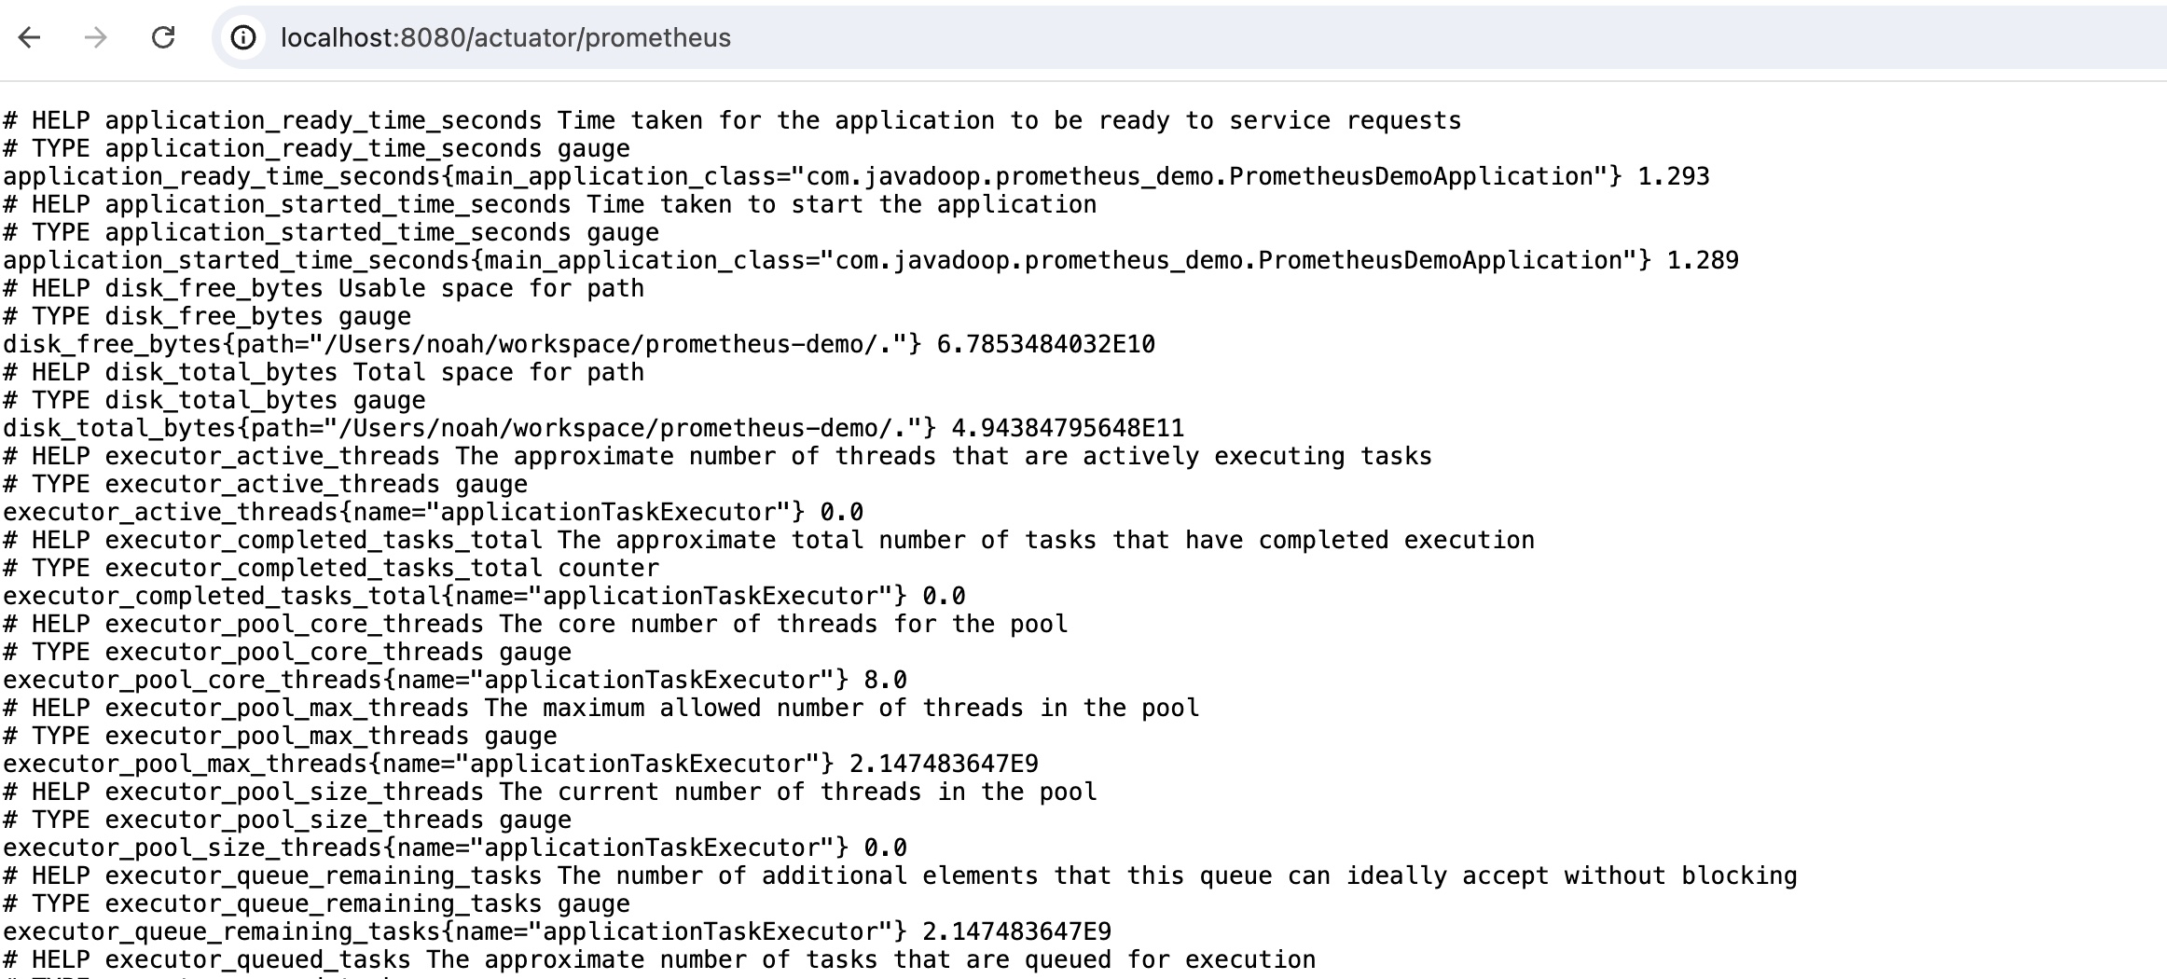Click the executor_completed_tasks_total counter TYPE line

coord(331,568)
